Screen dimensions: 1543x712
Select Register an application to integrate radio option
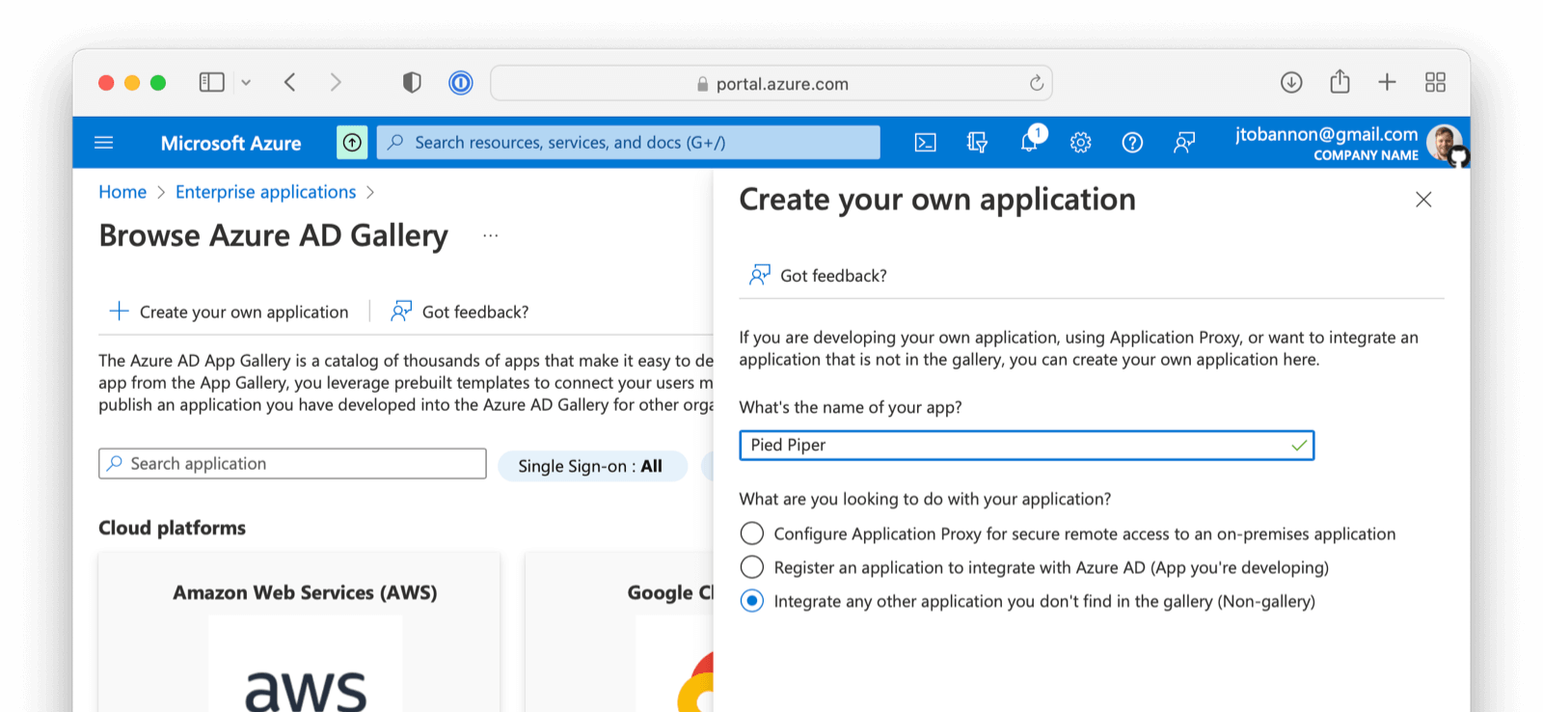click(752, 567)
